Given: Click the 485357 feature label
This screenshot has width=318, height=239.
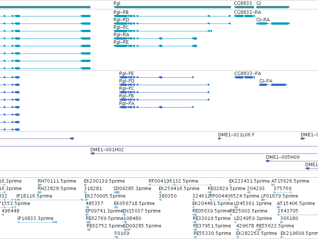Looking at the screenshot, I should coord(95,203).
